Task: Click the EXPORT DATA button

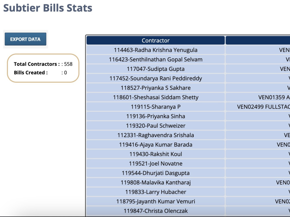Action: click(26, 39)
